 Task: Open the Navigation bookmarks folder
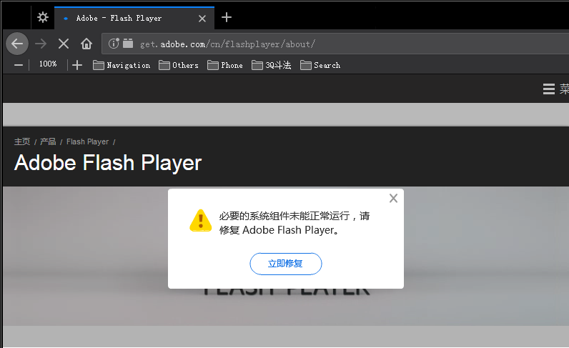pyautogui.click(x=122, y=65)
